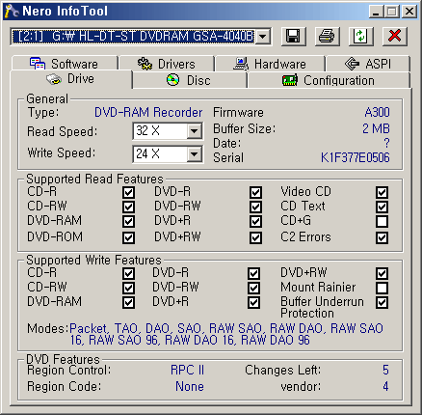
Task: Minimize the Nero InfoTool window
Action: [376, 12]
